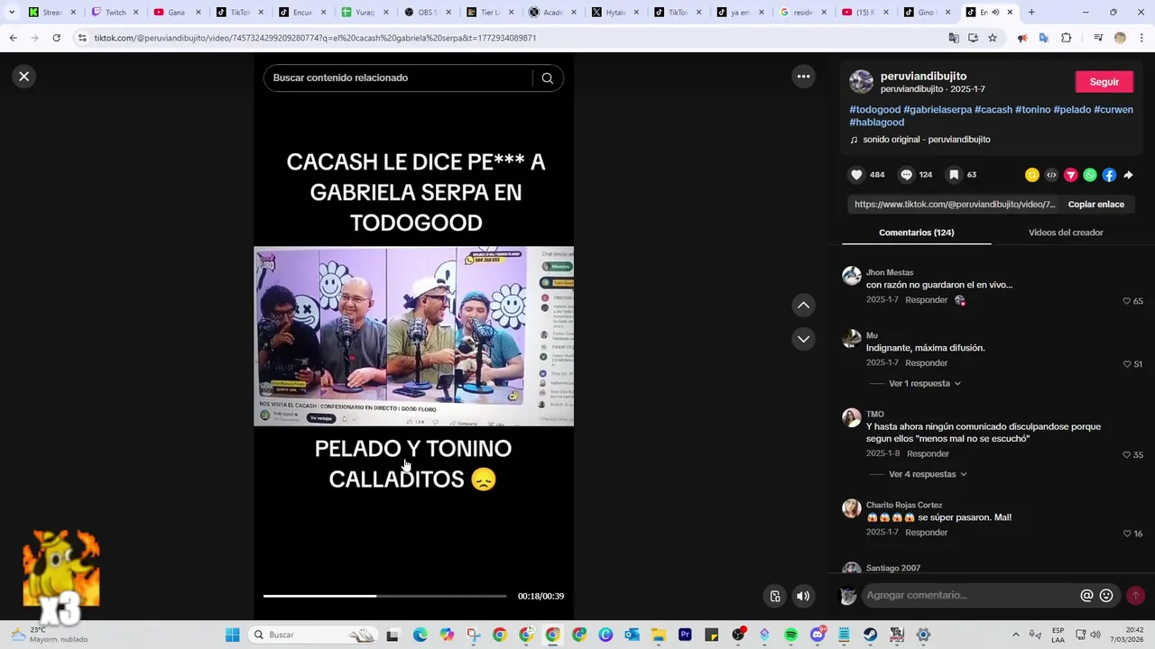1155x649 pixels.
Task: Open Premiere Pro from taskbar
Action: (x=685, y=635)
